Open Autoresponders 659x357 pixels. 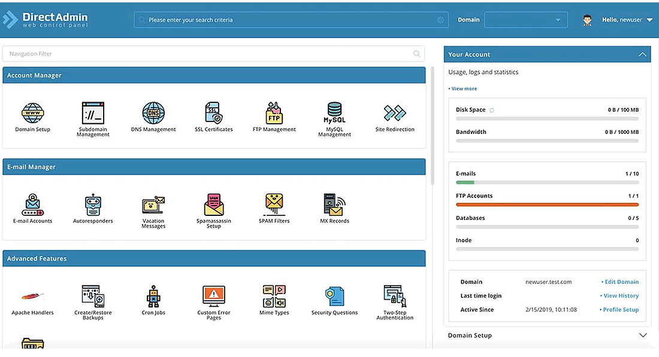93,209
